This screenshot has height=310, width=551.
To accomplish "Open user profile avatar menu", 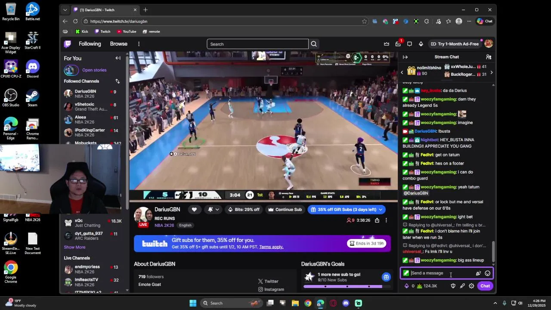I will 489,44.
